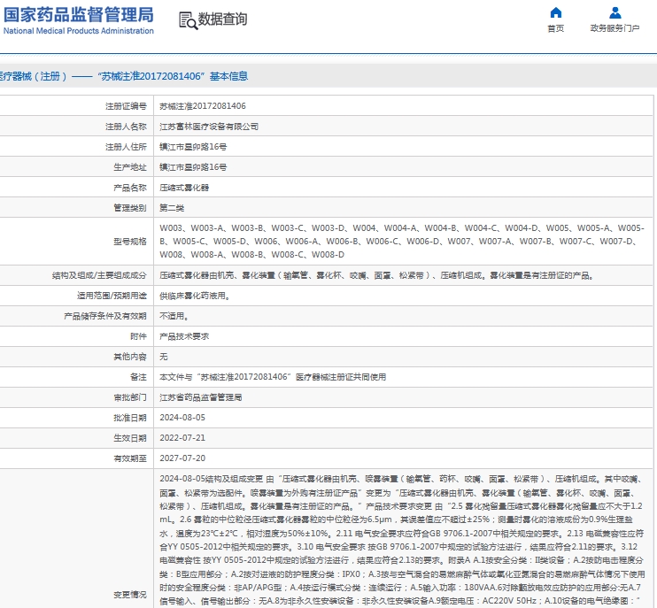
Task: Click the 变更情况 row label
Action: click(130, 595)
